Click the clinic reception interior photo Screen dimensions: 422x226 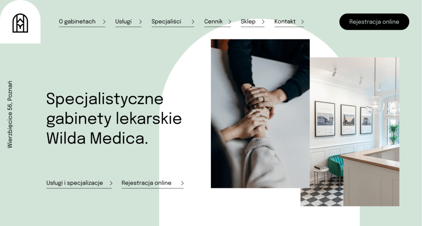pyautogui.click(x=354, y=132)
